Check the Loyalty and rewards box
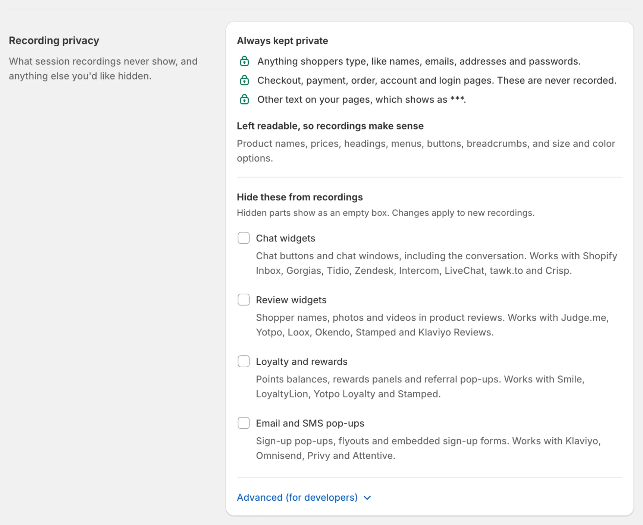 point(244,361)
